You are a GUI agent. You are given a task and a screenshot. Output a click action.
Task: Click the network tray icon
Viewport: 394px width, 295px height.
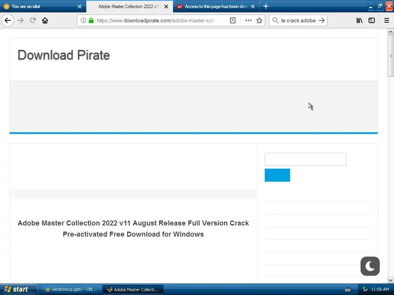pos(365,290)
